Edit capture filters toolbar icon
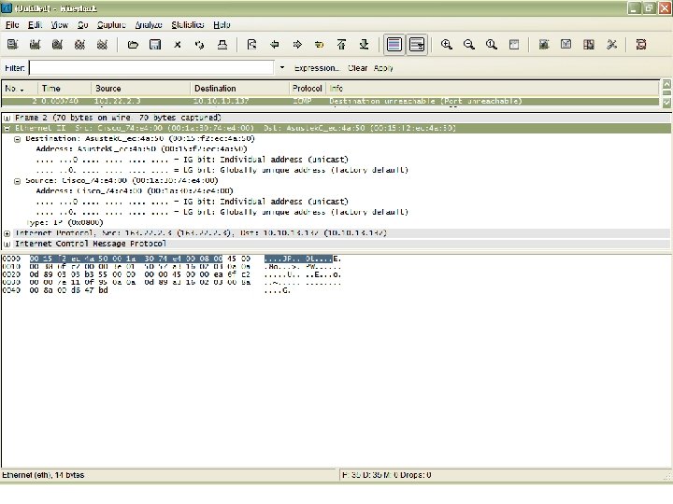This screenshot has height=504, width=673. (x=544, y=45)
